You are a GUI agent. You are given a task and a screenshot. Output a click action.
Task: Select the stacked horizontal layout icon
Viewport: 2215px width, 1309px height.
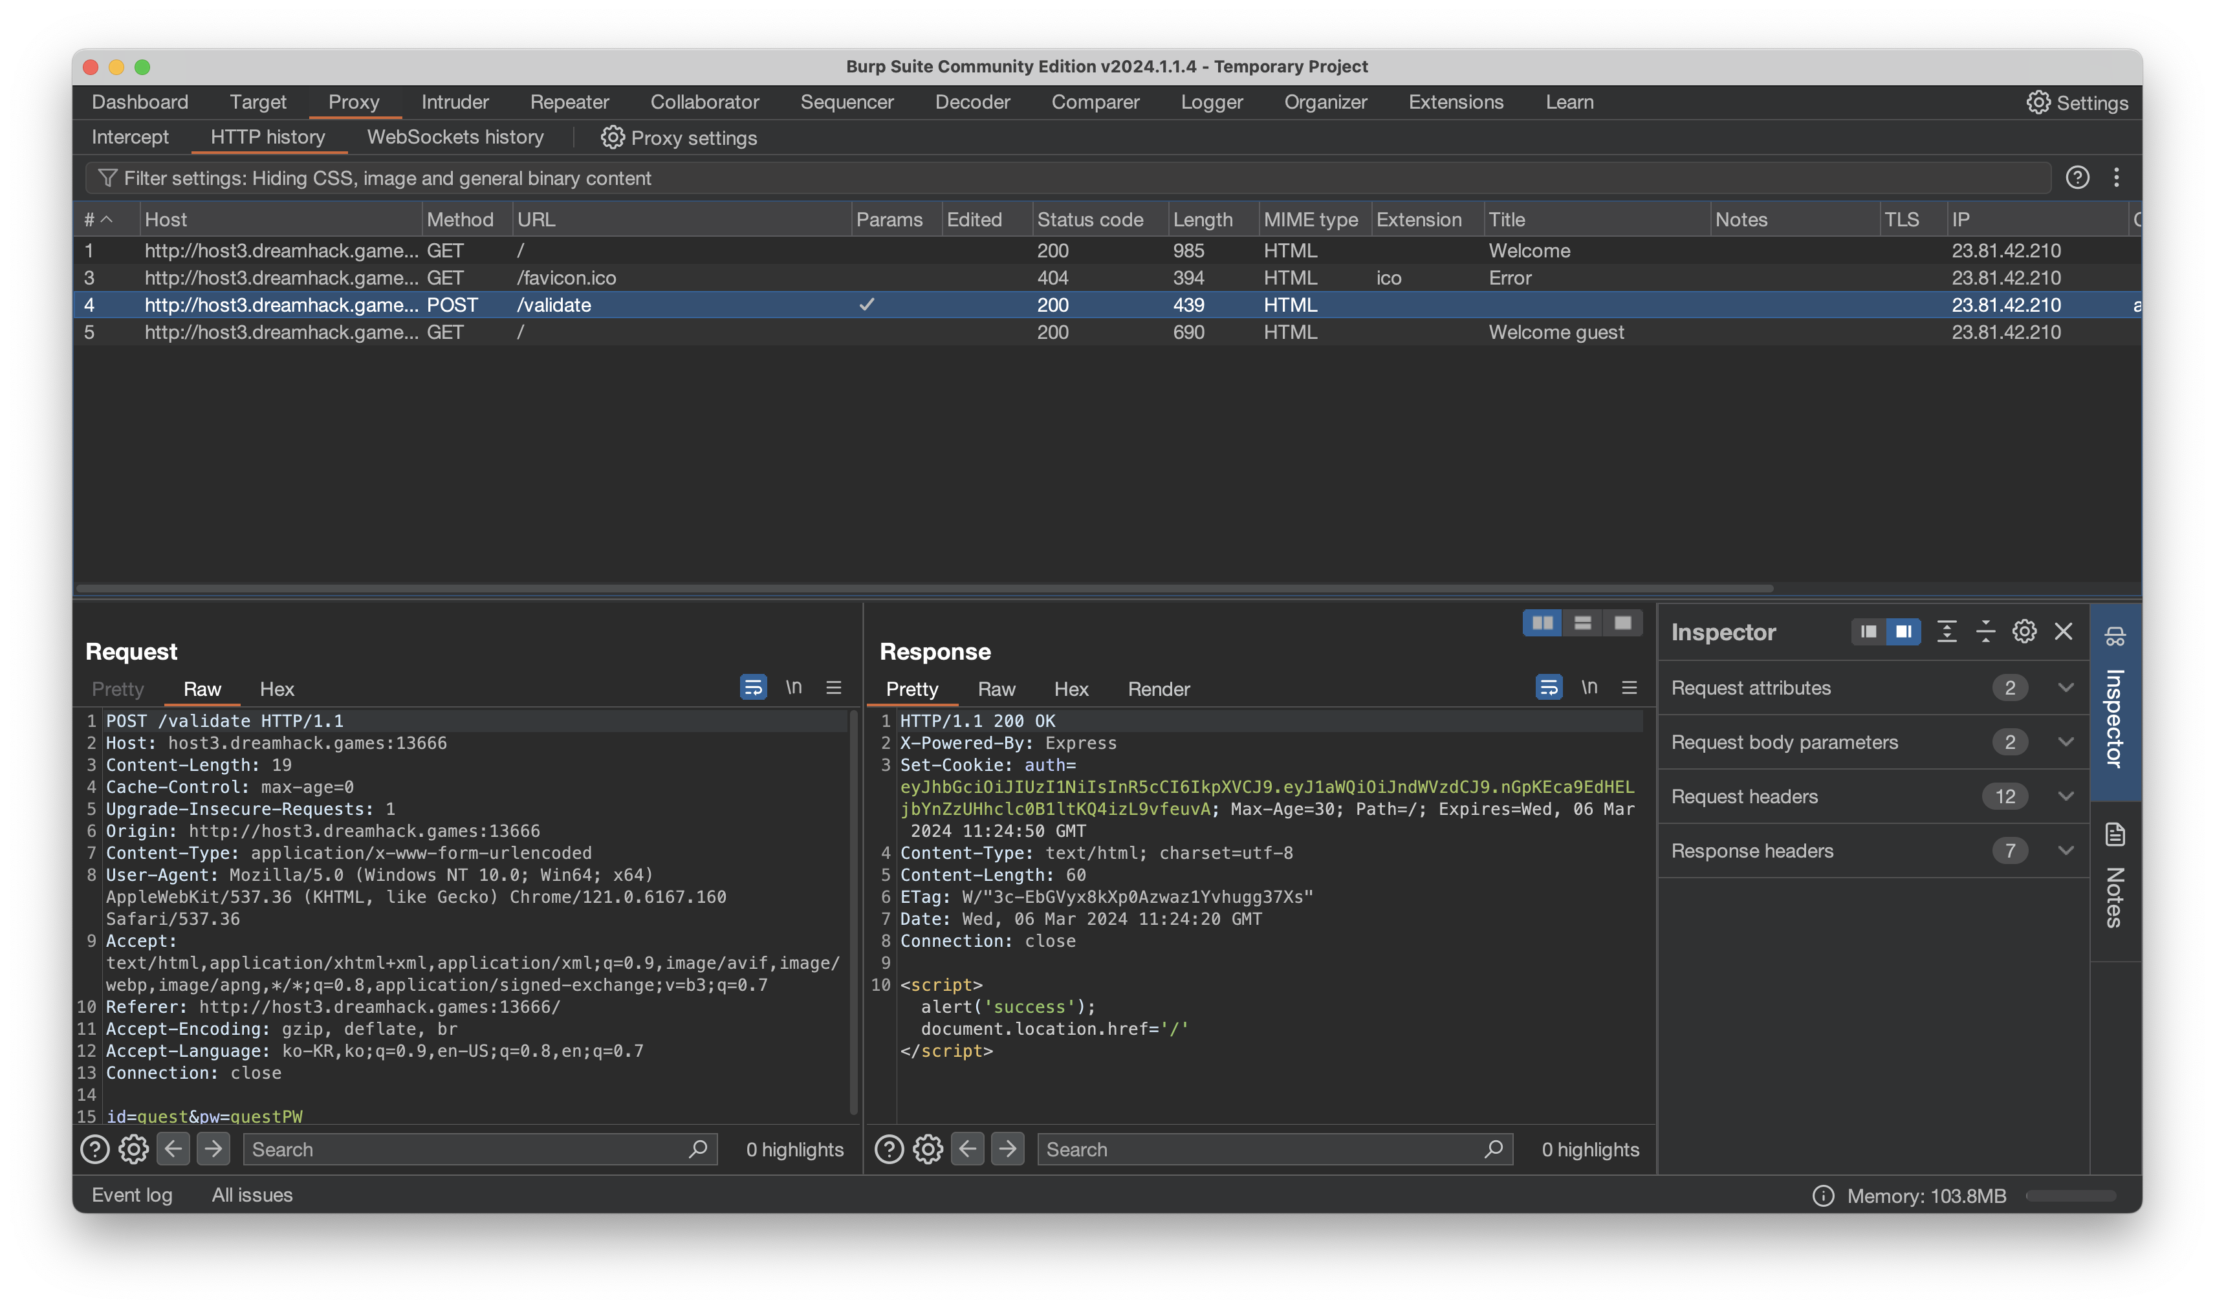[x=1582, y=623]
